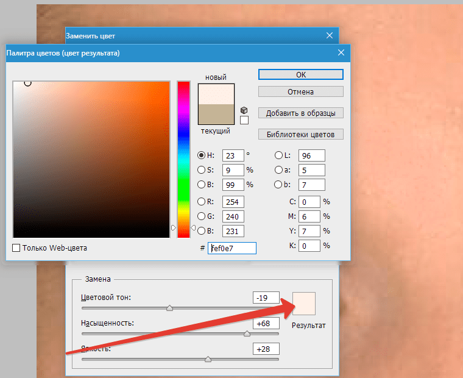463x378 pixels.
Task: Click the текущий color swatch half
Action: click(x=216, y=114)
